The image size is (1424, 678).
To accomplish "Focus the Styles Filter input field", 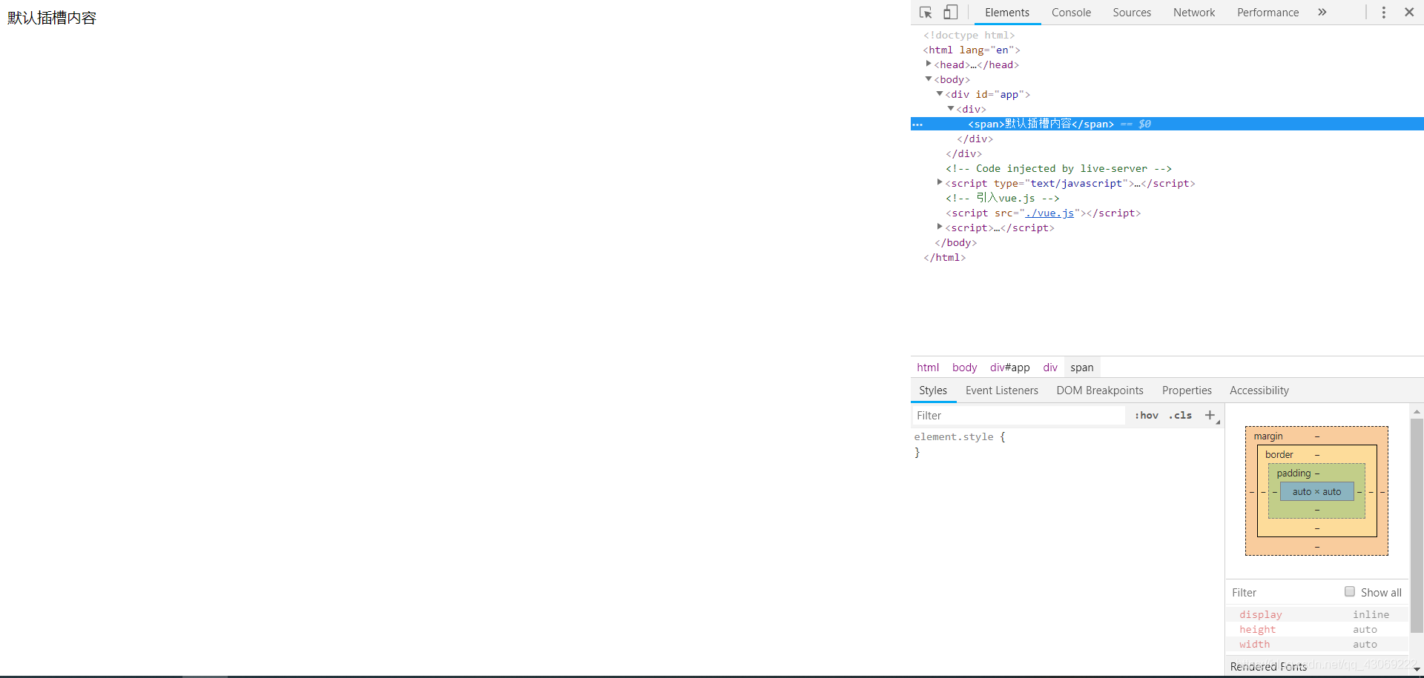I will tap(1018, 416).
